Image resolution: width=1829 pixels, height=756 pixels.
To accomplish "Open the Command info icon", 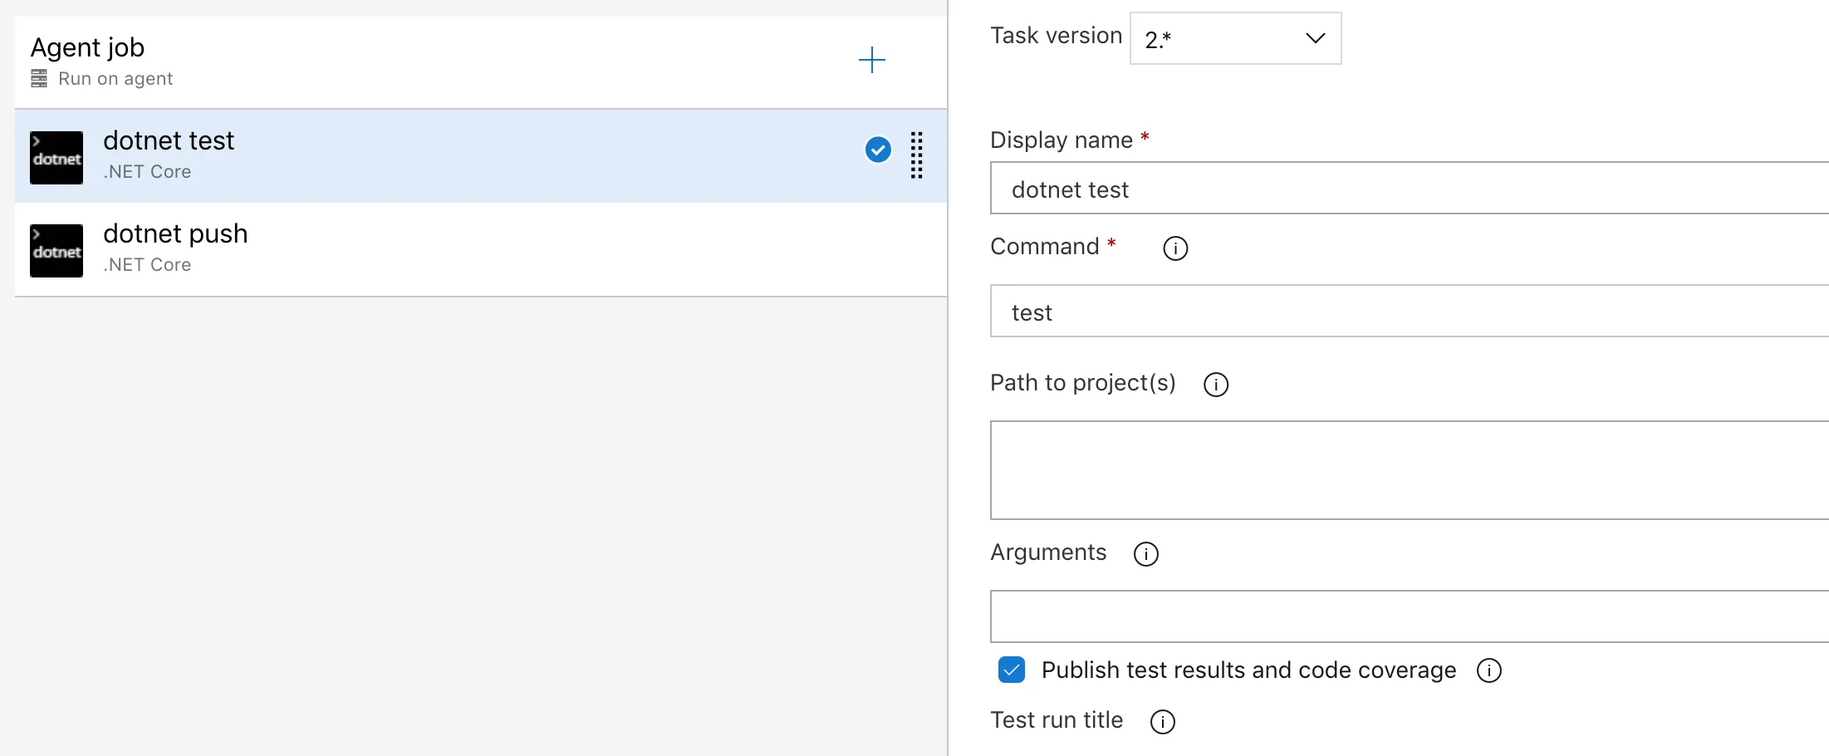I will pyautogui.click(x=1175, y=248).
